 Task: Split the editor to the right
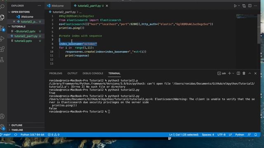pos(250,6)
